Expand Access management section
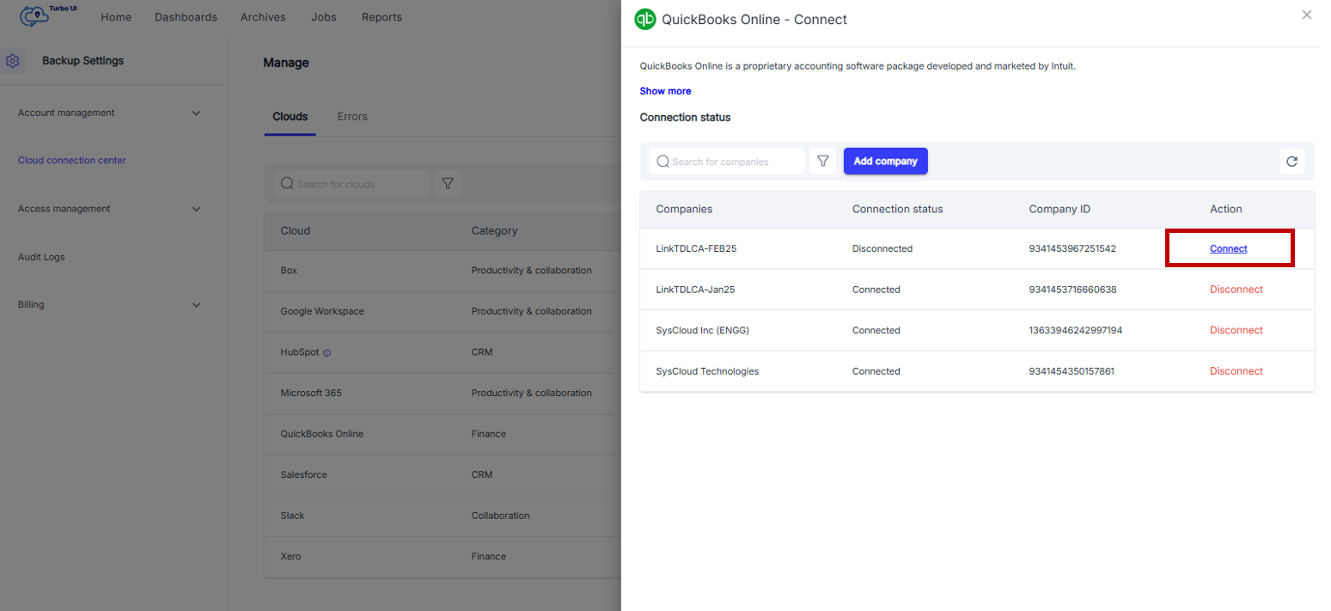The width and height of the screenshot is (1331, 611). coord(196,209)
